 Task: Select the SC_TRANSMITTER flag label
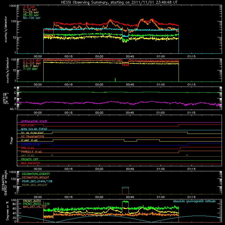coord(33,137)
